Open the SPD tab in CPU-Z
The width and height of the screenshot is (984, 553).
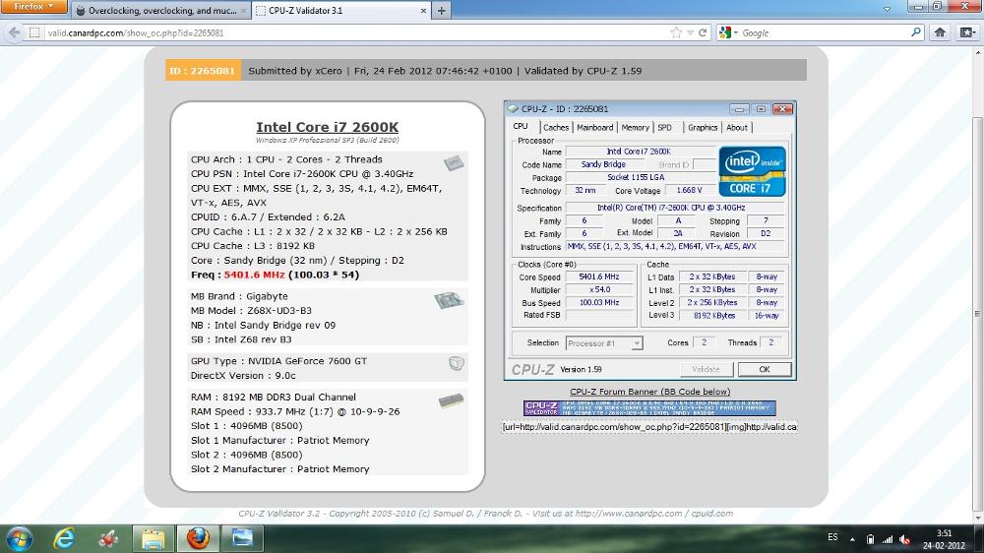[664, 127]
